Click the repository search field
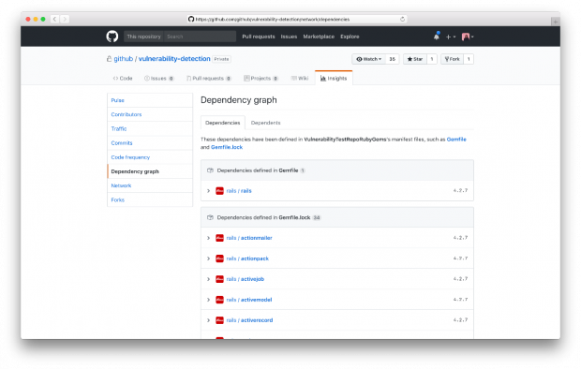Viewport: 581px width, 369px height. (200, 37)
